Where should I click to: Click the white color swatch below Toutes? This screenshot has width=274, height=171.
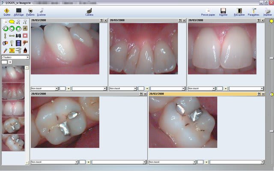(x=4, y=62)
